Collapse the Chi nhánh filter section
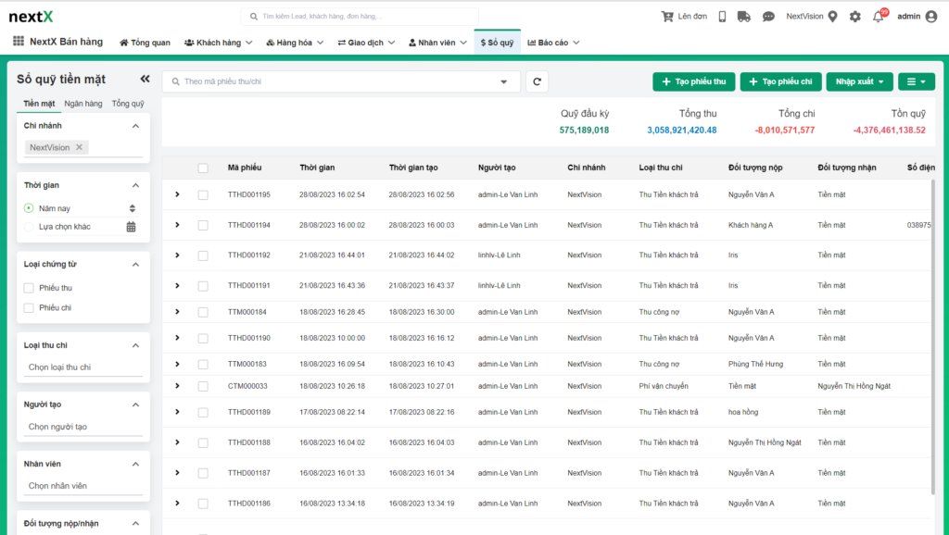 pos(135,126)
